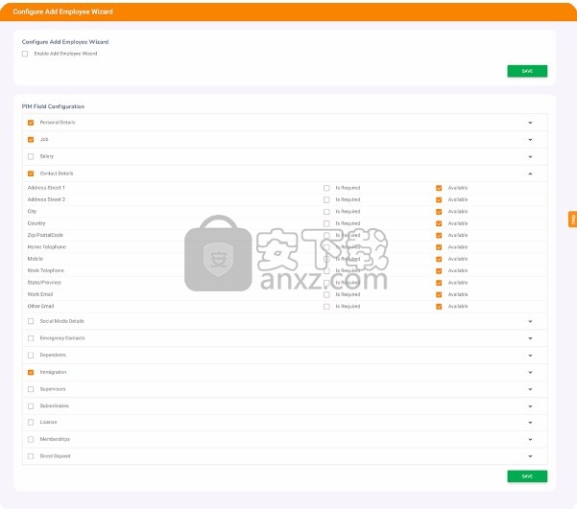Uncheck Available for Zip/PostalCode

(x=439, y=235)
